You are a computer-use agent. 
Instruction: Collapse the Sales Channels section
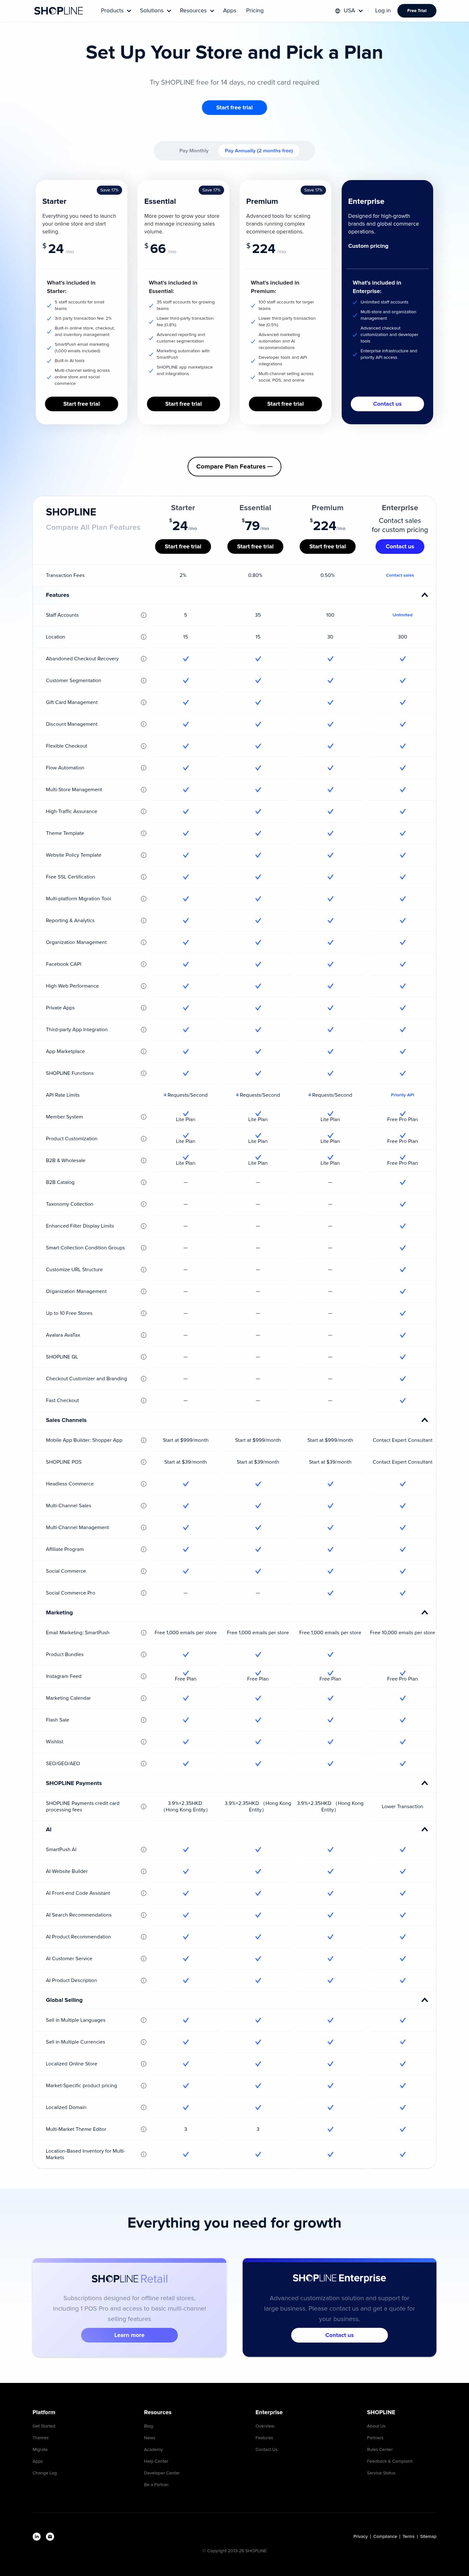[x=424, y=1420]
